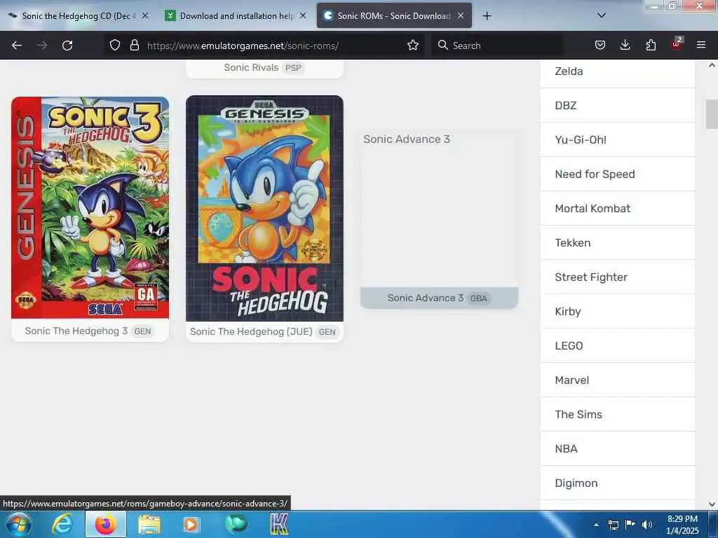
Task: Open the Firefox application menu
Action: tap(701, 45)
